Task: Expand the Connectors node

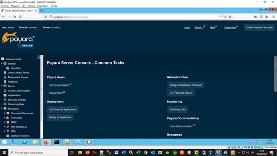Action: [5, 117]
